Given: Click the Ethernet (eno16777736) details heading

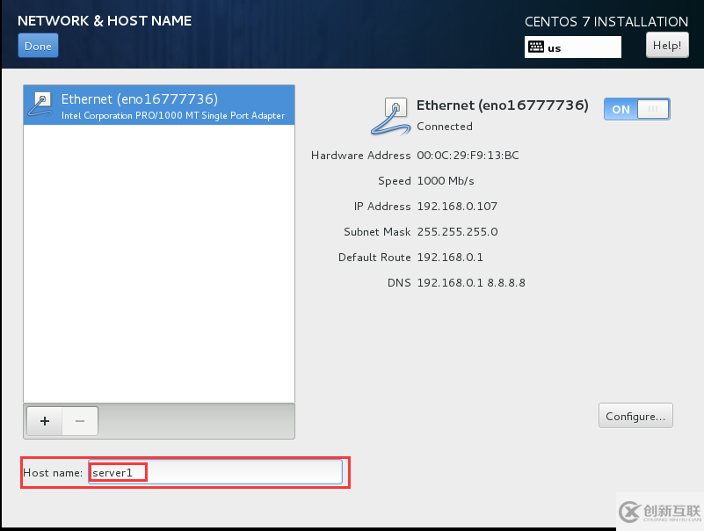Looking at the screenshot, I should click(x=503, y=105).
